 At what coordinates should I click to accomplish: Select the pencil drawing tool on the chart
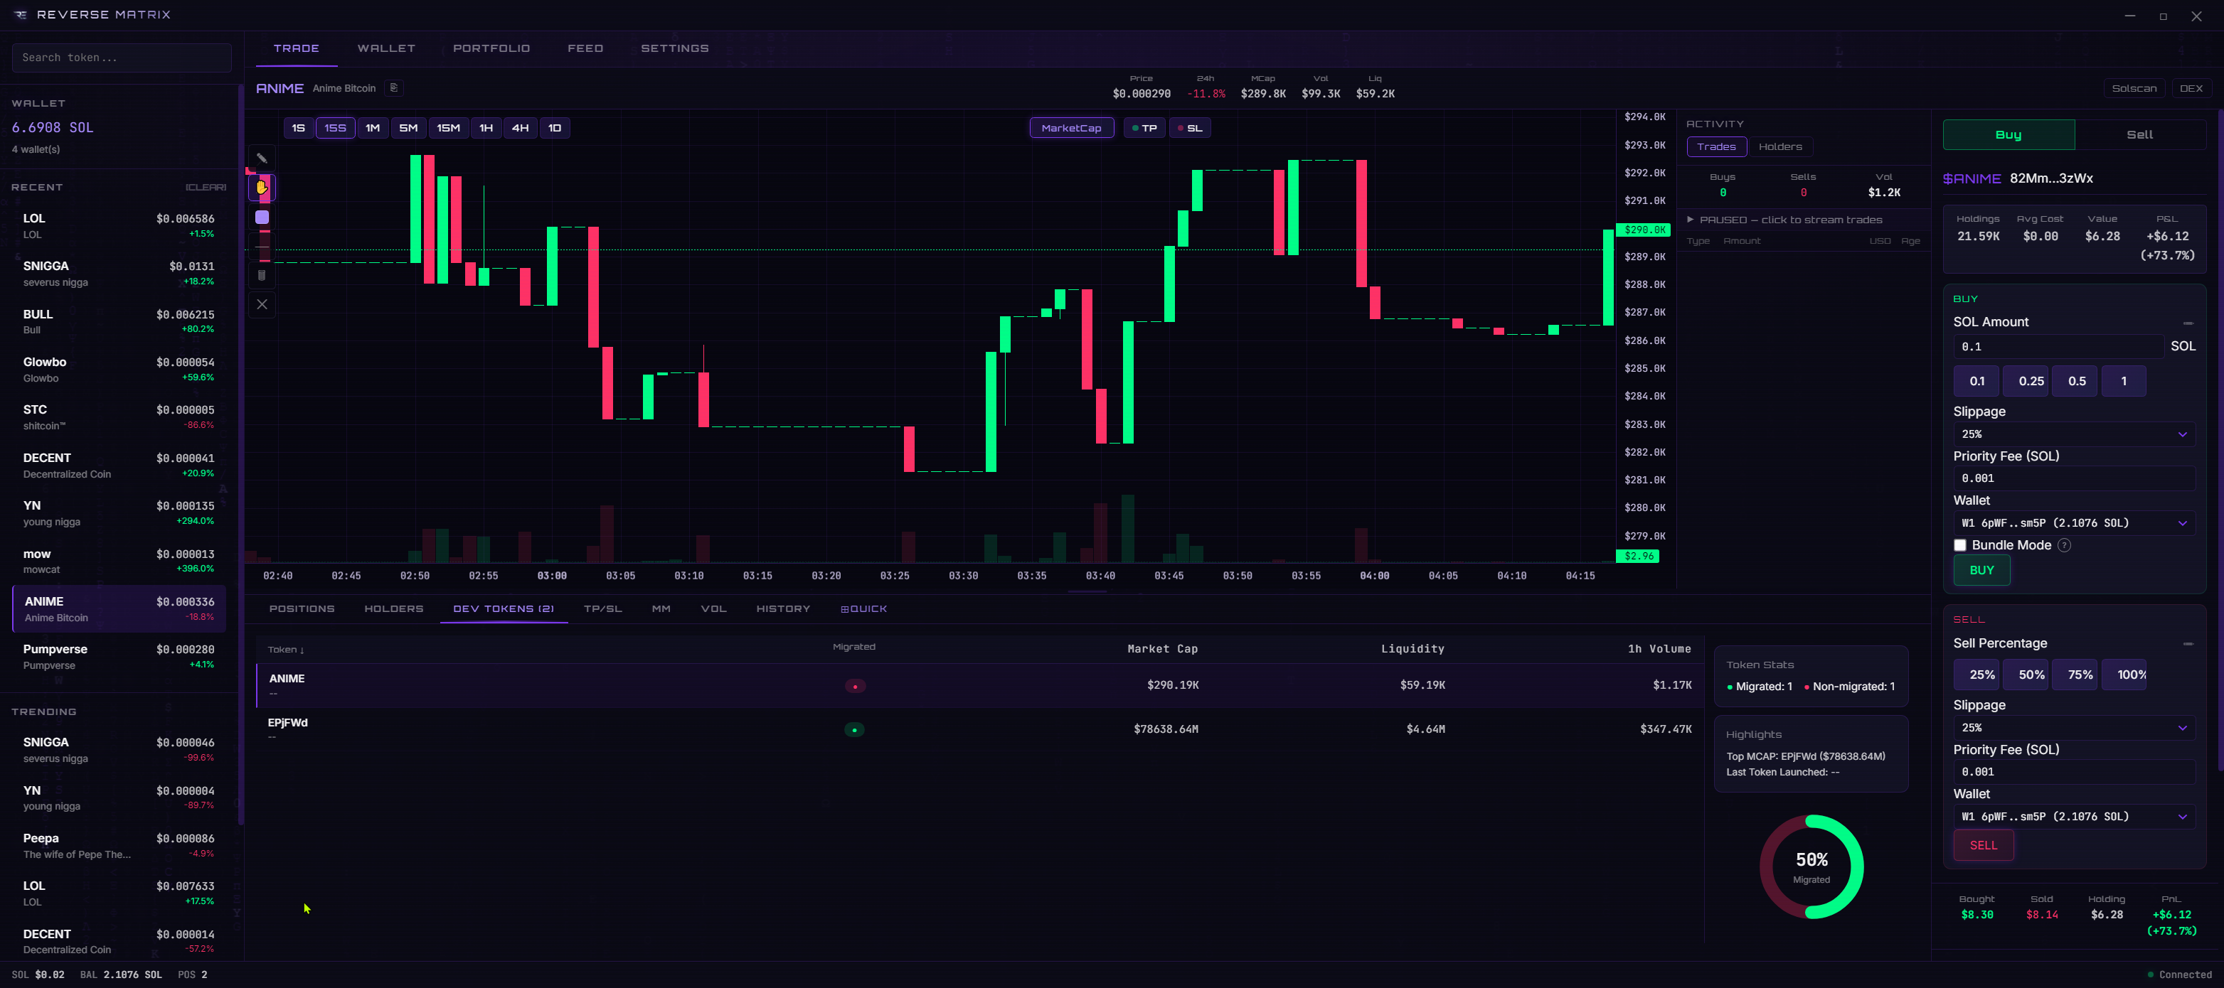(x=262, y=158)
